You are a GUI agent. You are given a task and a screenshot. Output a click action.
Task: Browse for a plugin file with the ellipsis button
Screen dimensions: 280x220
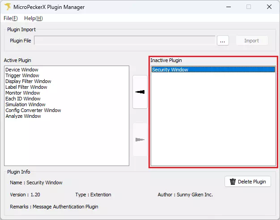click(x=223, y=41)
